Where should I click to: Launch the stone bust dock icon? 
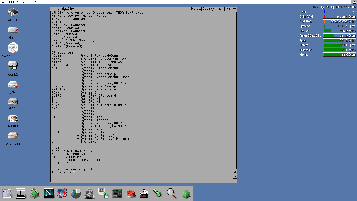[x=90, y=193]
